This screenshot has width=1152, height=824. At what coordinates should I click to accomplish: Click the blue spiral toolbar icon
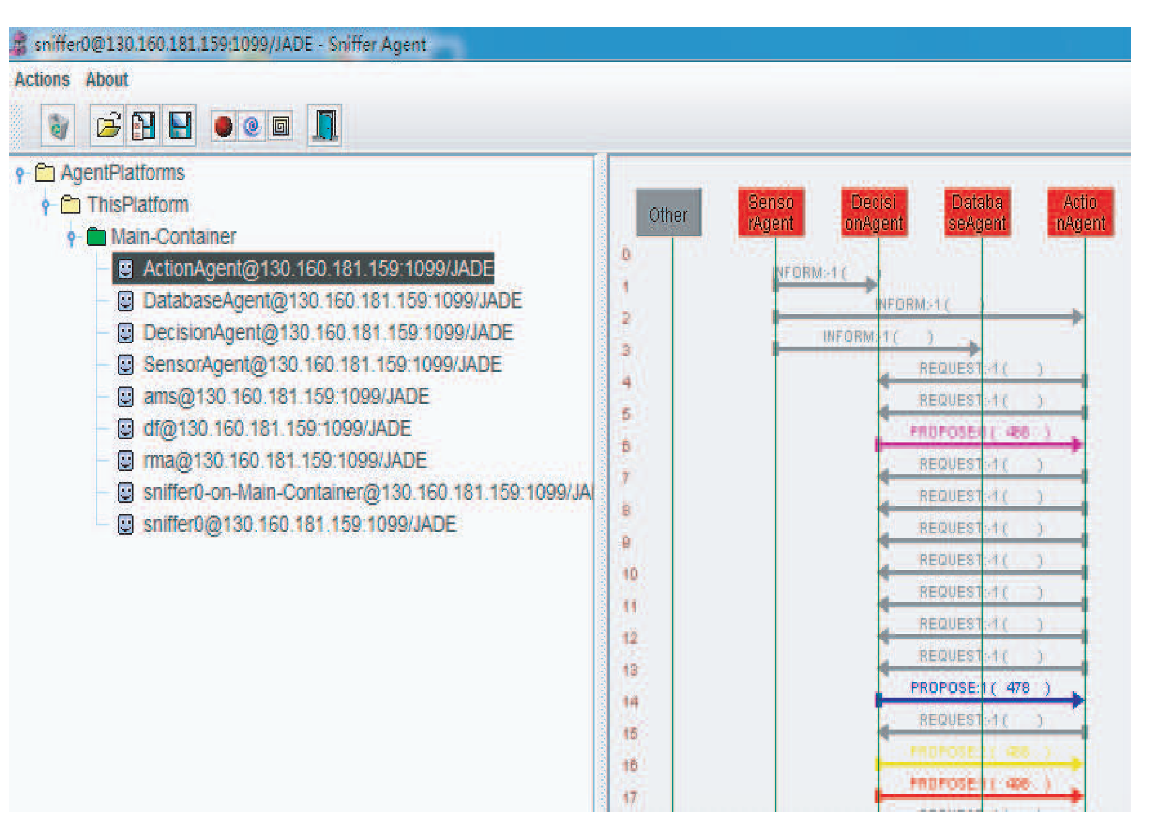[252, 127]
